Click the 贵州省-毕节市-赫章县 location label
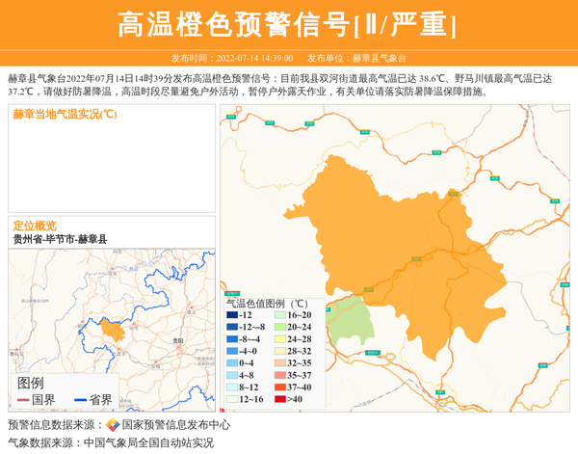 (x=60, y=239)
